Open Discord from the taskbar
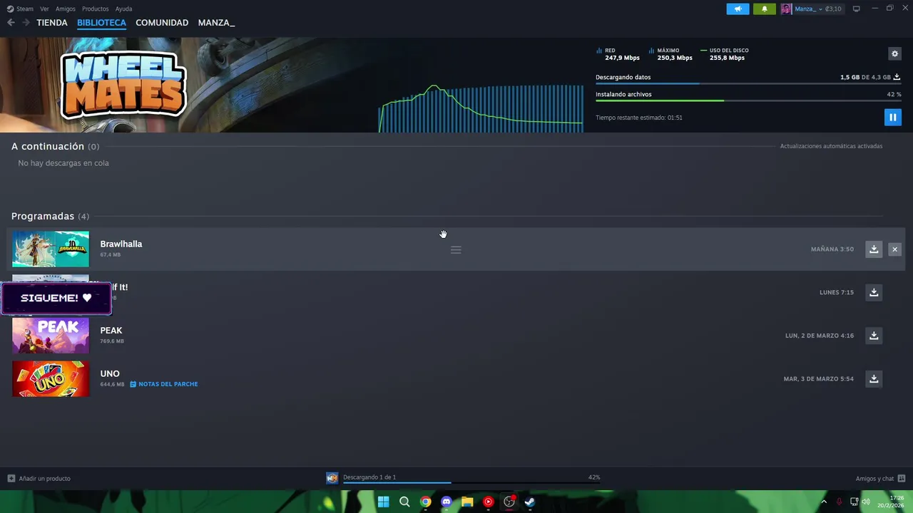Screen dimensions: 913x513 pos(447,502)
